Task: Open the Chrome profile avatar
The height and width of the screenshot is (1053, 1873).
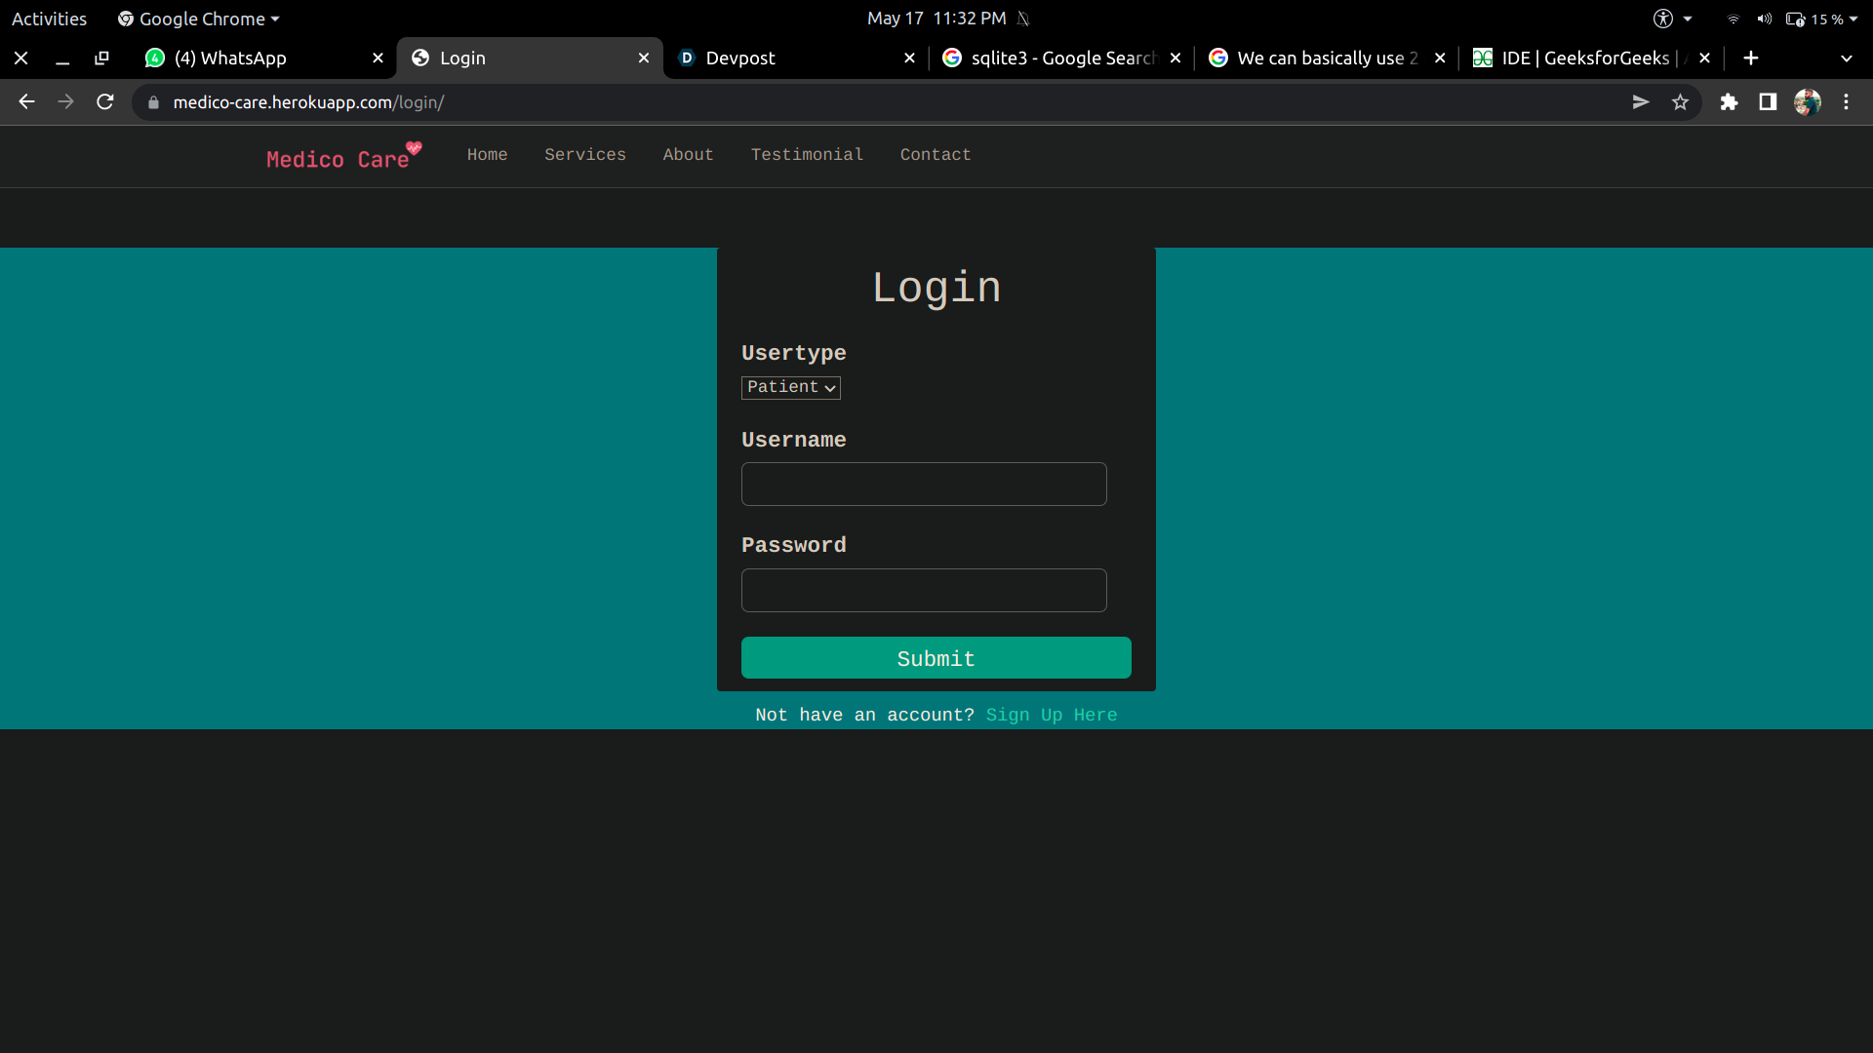Action: pyautogui.click(x=1807, y=102)
